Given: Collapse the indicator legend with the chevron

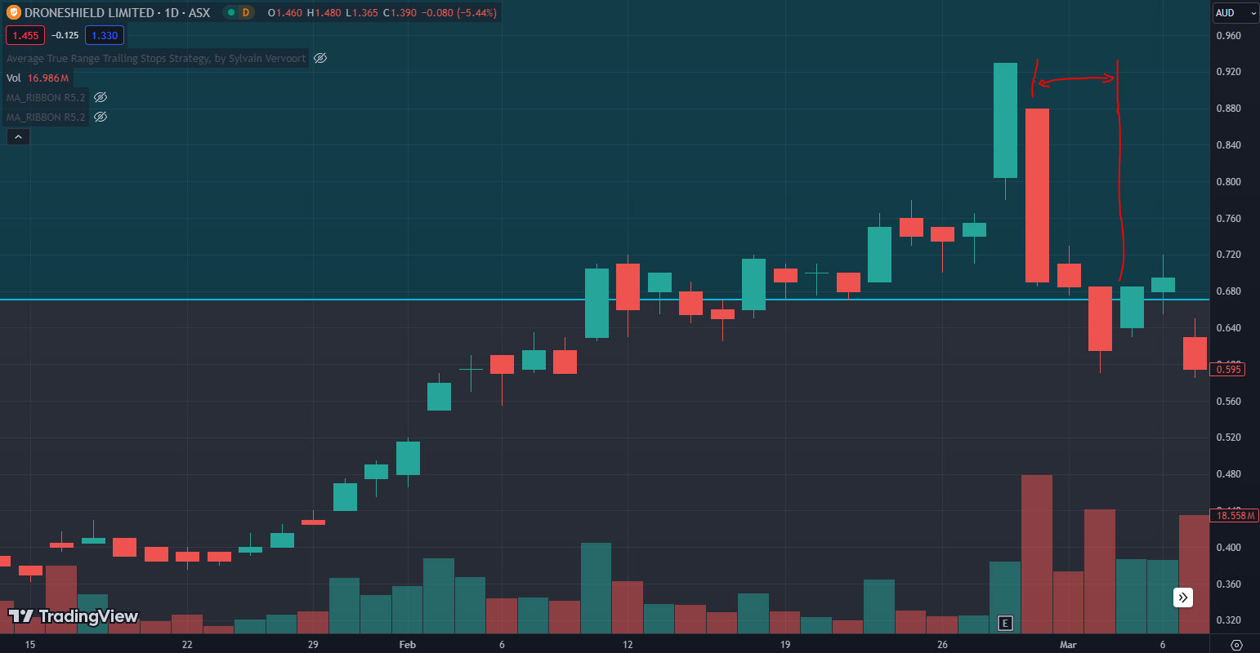Looking at the screenshot, I should (x=17, y=135).
